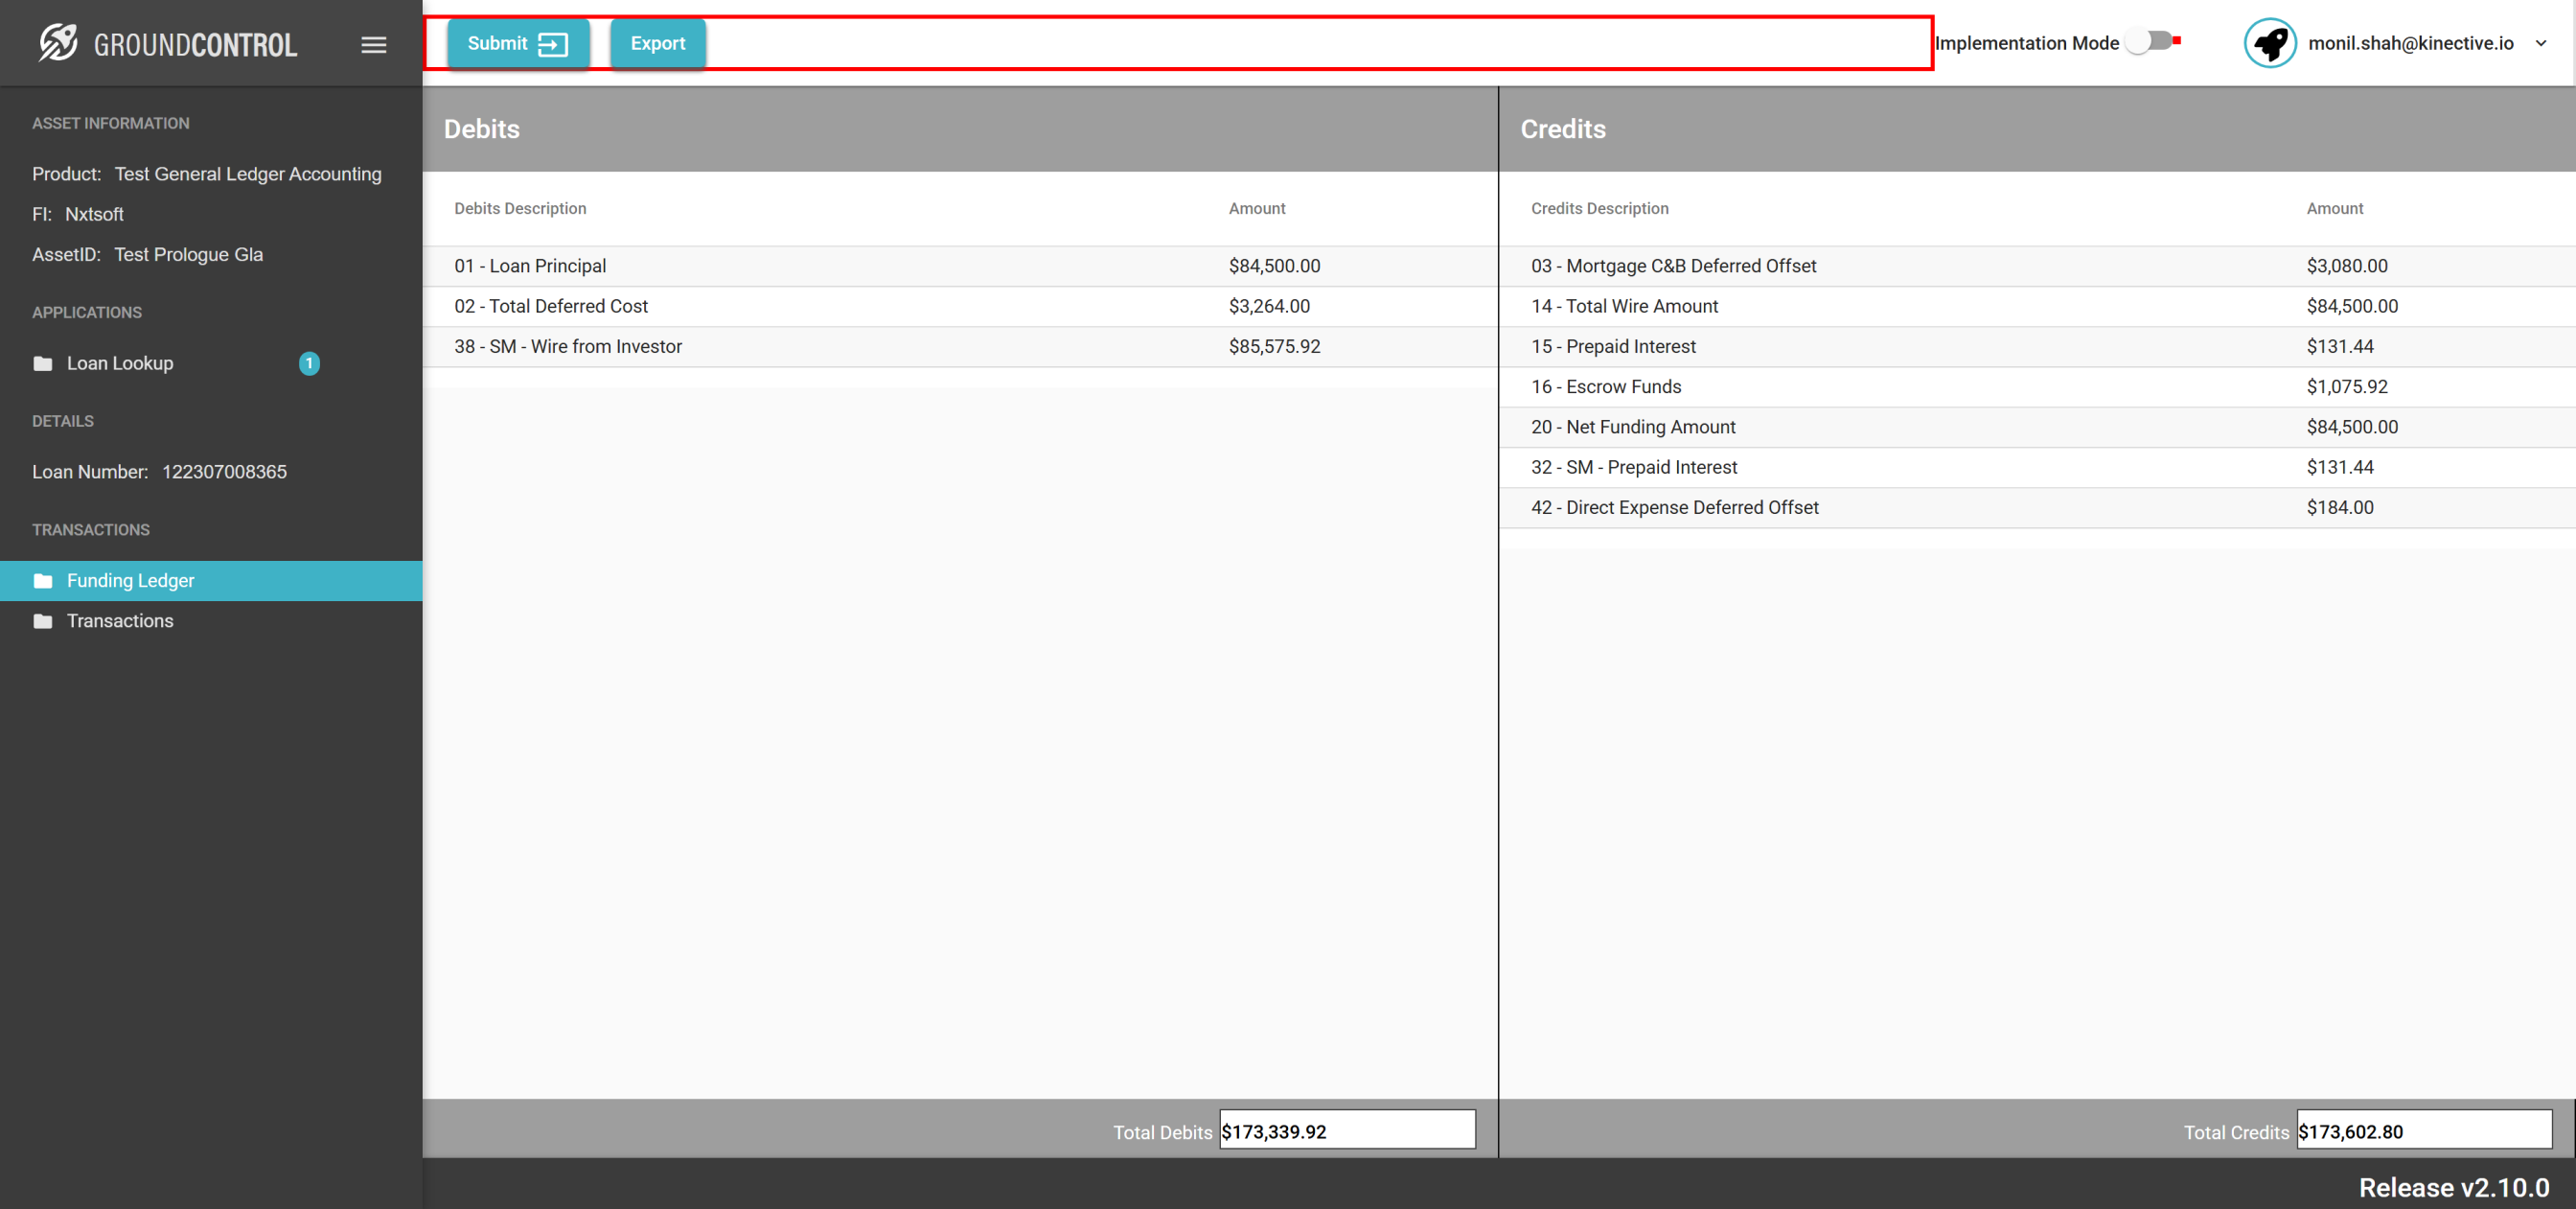Toggle the Implementation Mode switch
The height and width of the screenshot is (1209, 2576).
click(2148, 42)
